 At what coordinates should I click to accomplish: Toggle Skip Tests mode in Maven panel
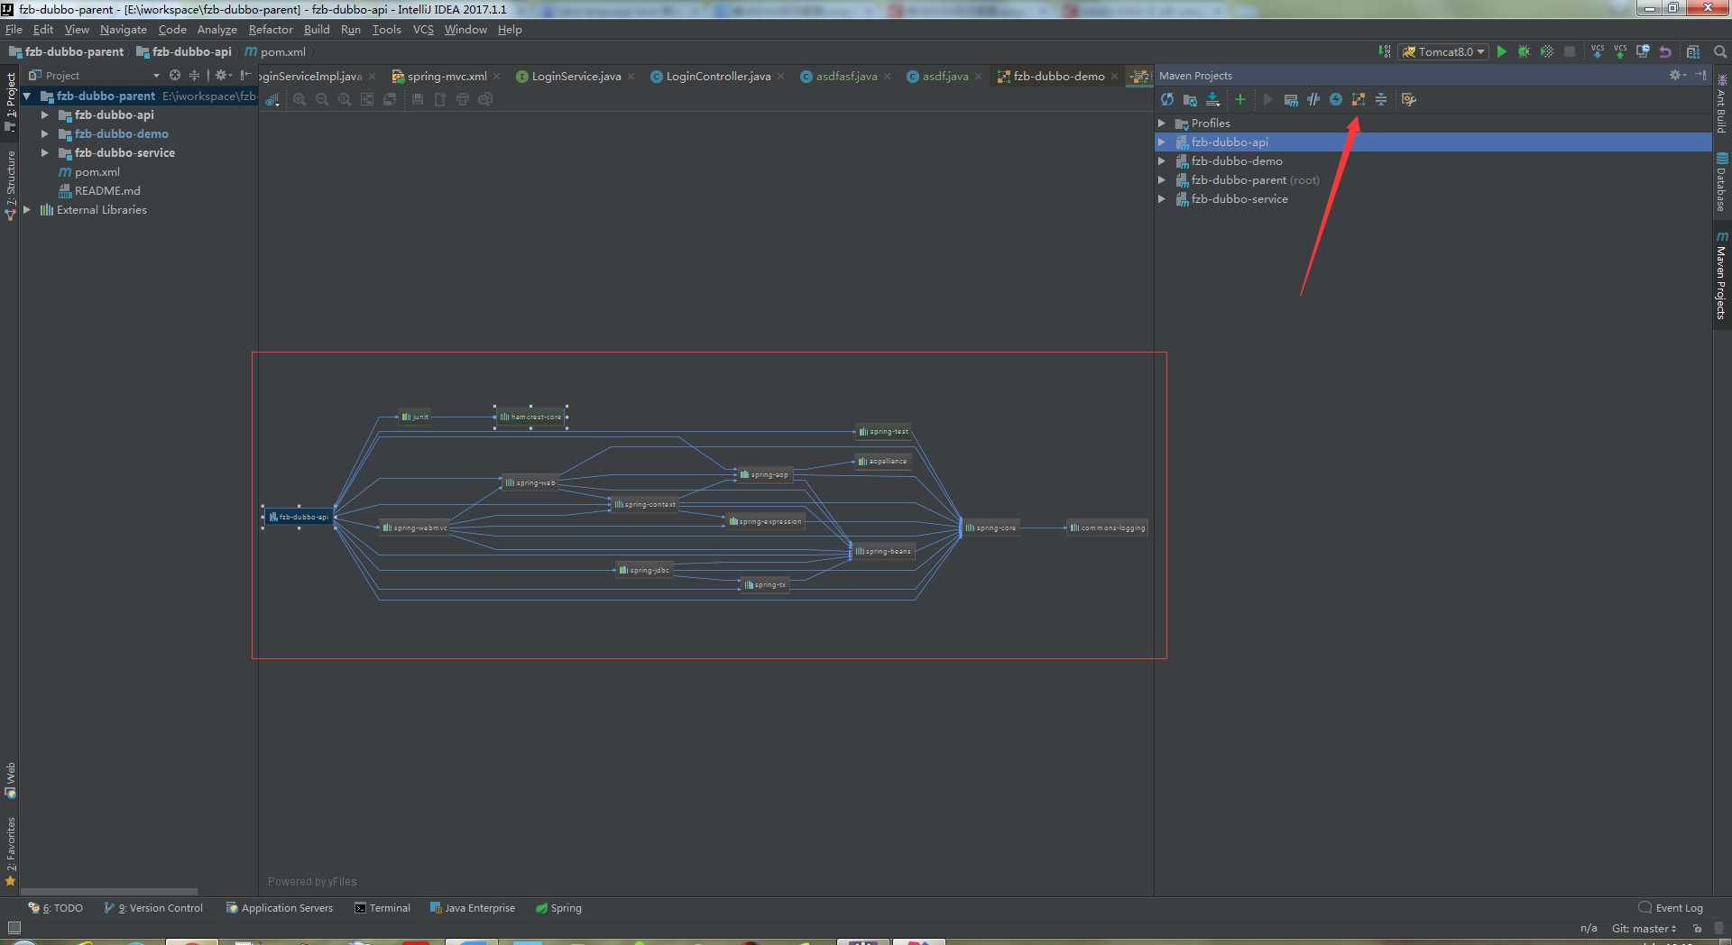coord(1336,99)
